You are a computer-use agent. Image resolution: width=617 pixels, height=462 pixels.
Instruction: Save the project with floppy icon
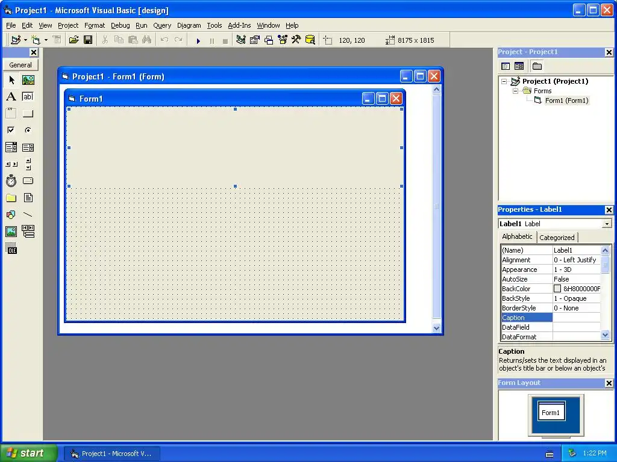[88, 40]
